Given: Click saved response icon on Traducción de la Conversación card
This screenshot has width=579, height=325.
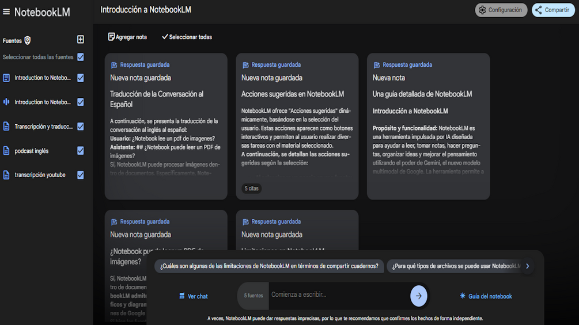Looking at the screenshot, I should coord(114,65).
